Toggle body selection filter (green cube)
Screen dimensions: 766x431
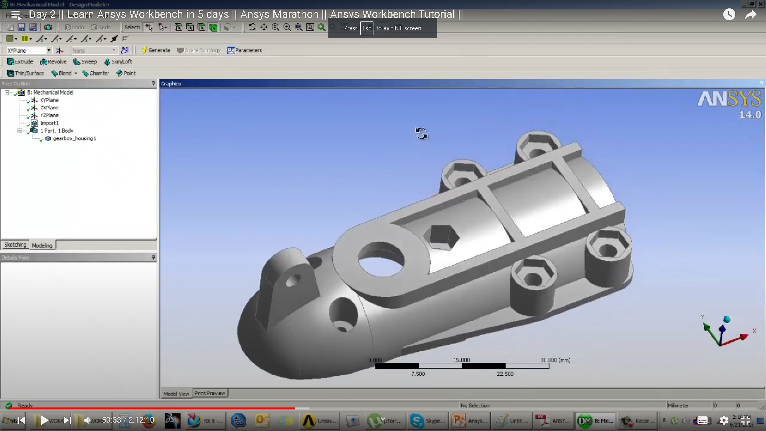click(x=213, y=27)
